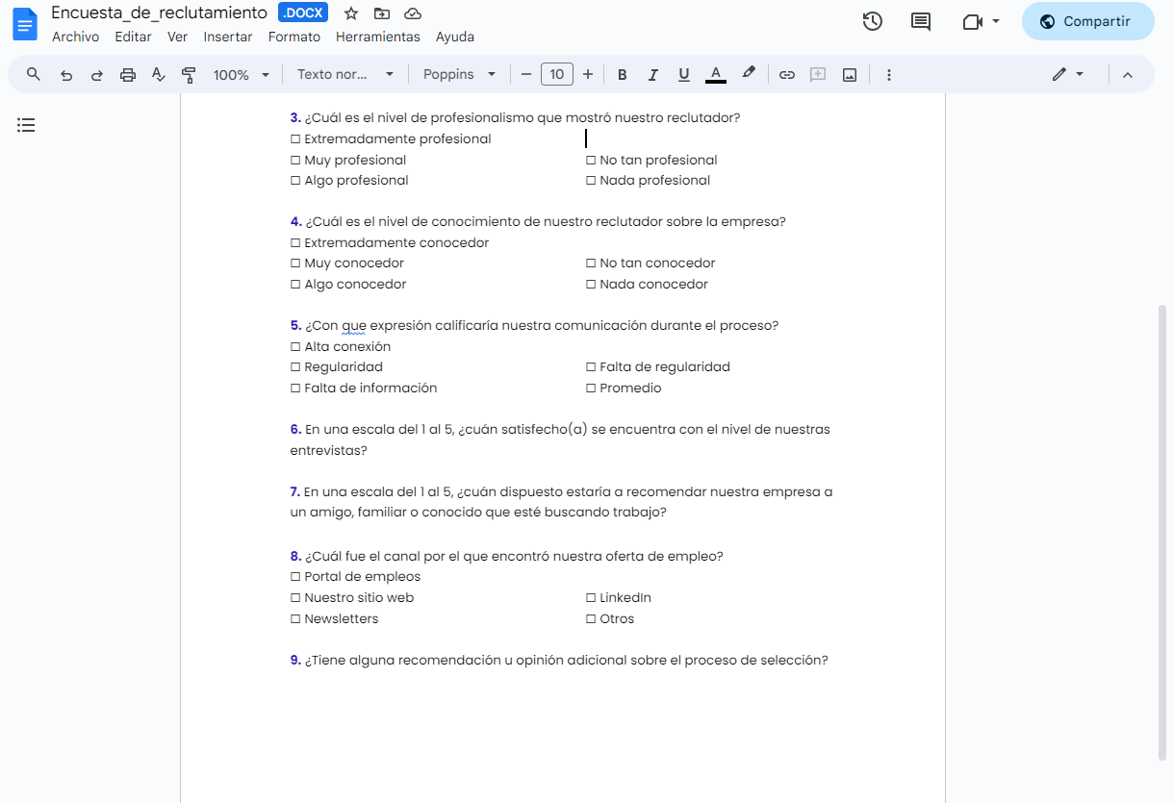
Task: Open the comments panel icon
Action: [x=921, y=21]
